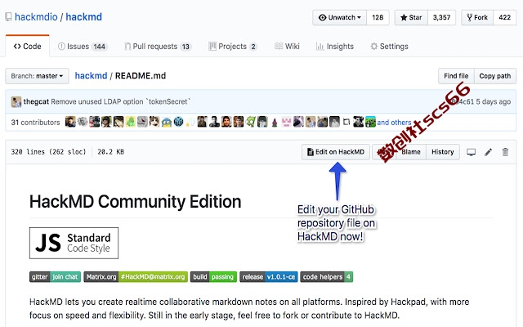Switch to the Issues tab
This screenshot has height=327, width=523.
click(82, 47)
